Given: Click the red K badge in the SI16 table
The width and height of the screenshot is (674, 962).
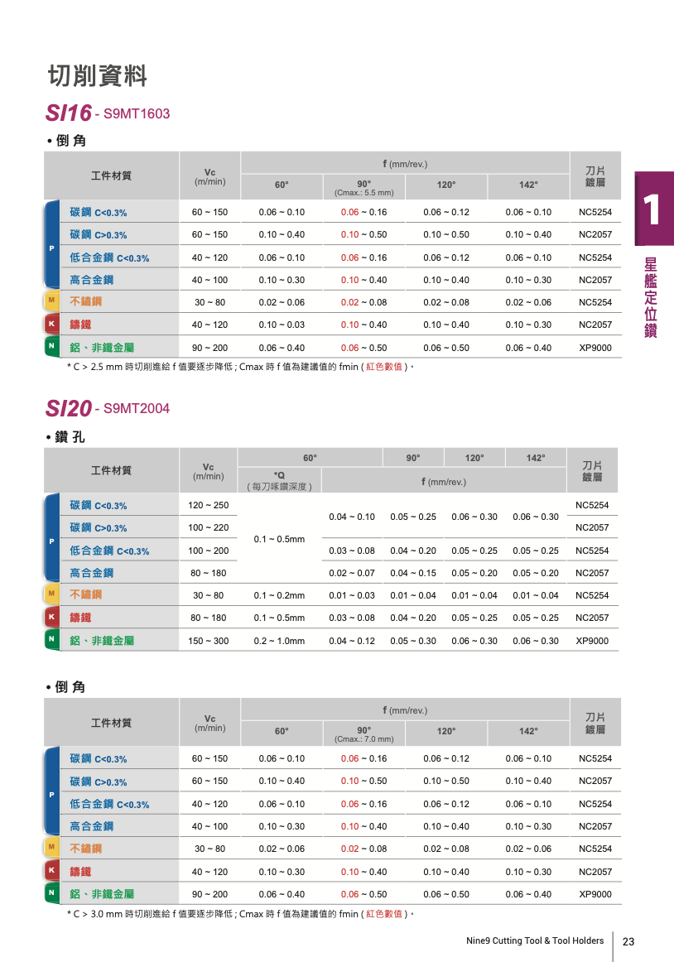Looking at the screenshot, I should 51,324.
